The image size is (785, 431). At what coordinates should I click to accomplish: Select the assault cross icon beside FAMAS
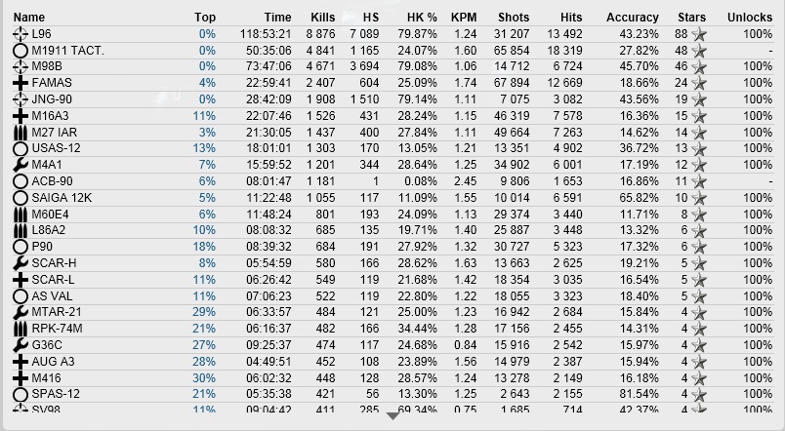pos(21,83)
